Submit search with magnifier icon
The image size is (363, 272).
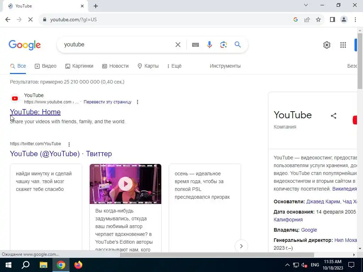click(x=238, y=44)
